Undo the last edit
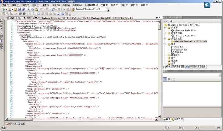 tap(41, 9)
